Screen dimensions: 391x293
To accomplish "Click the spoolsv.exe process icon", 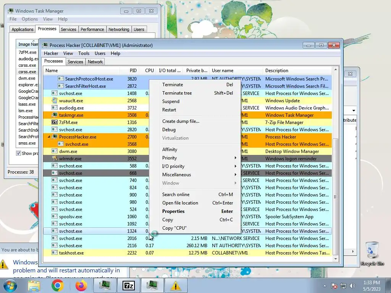I will (54, 217).
